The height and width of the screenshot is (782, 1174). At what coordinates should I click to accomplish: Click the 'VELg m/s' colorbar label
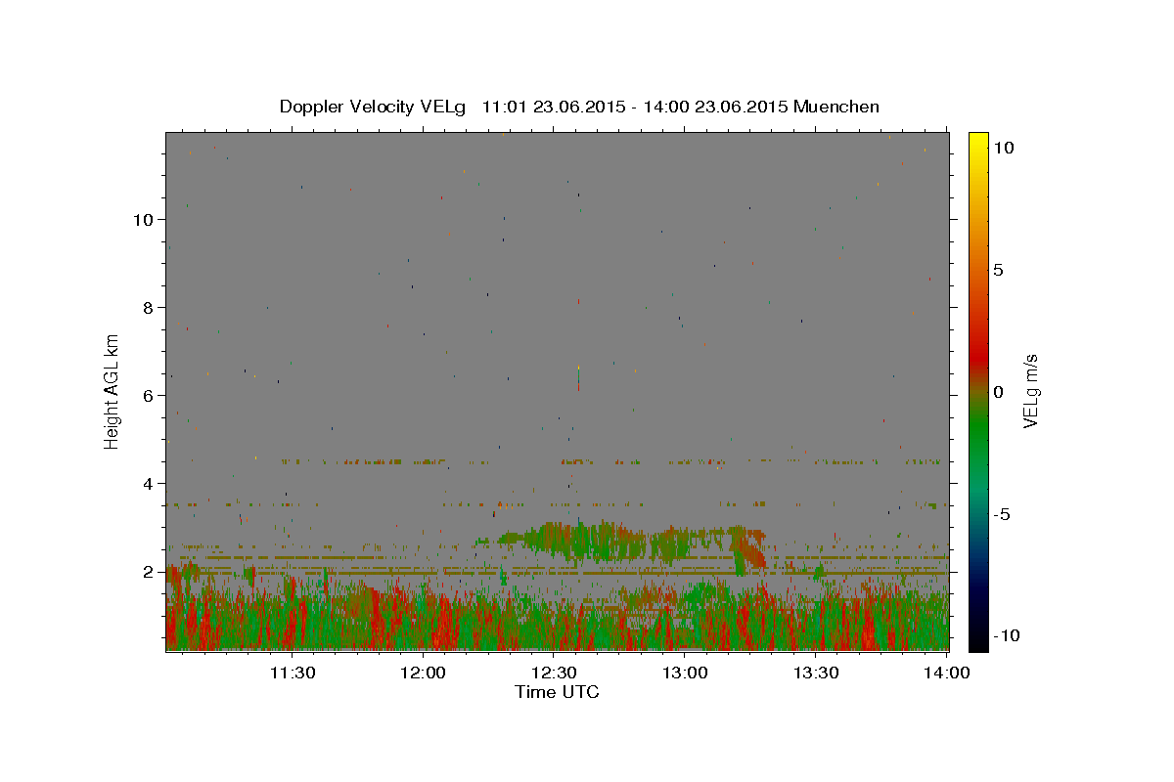click(x=1030, y=391)
